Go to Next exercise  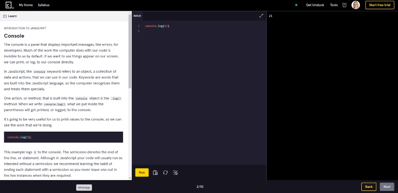pos(387,187)
